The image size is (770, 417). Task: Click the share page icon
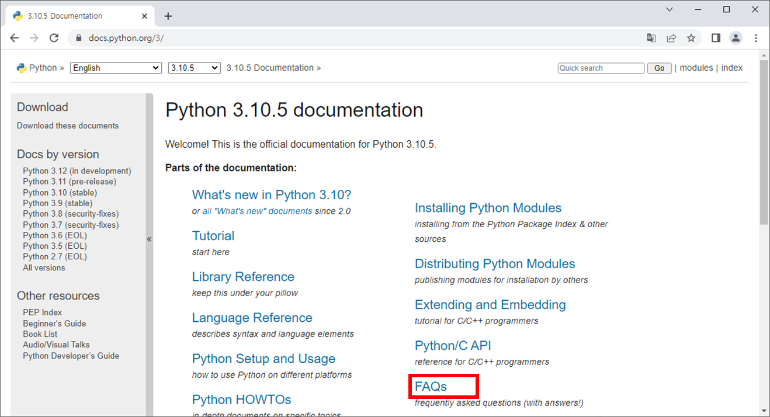pyautogui.click(x=671, y=38)
